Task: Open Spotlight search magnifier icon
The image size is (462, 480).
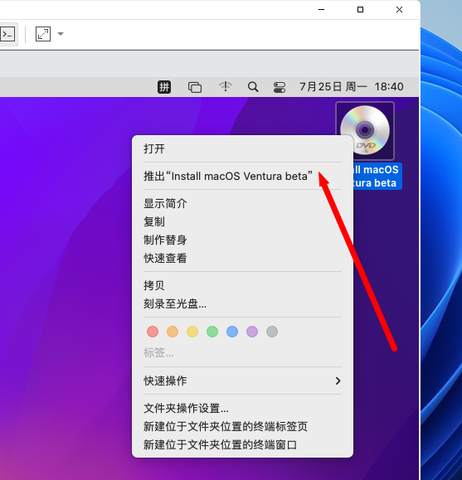Action: click(253, 87)
